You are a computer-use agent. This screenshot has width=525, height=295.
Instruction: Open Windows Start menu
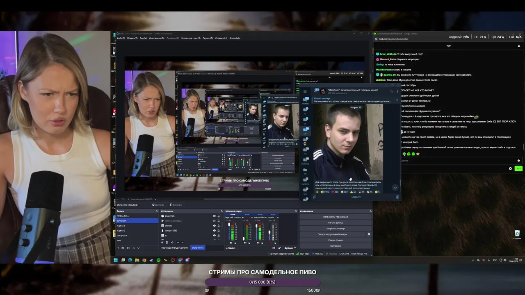pos(116,260)
